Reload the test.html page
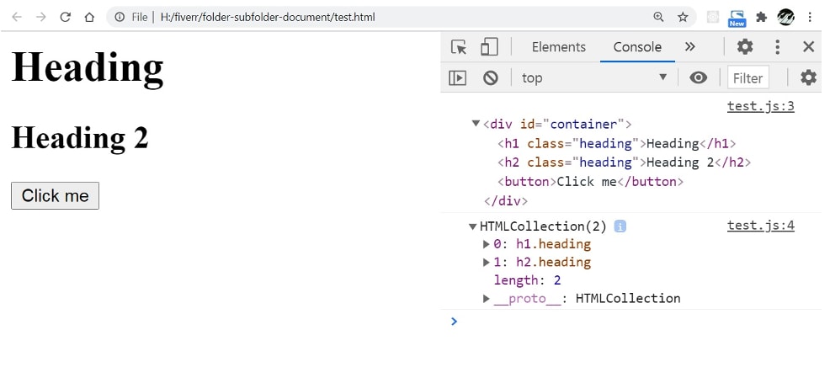The width and height of the screenshot is (830, 378). pyautogui.click(x=65, y=17)
